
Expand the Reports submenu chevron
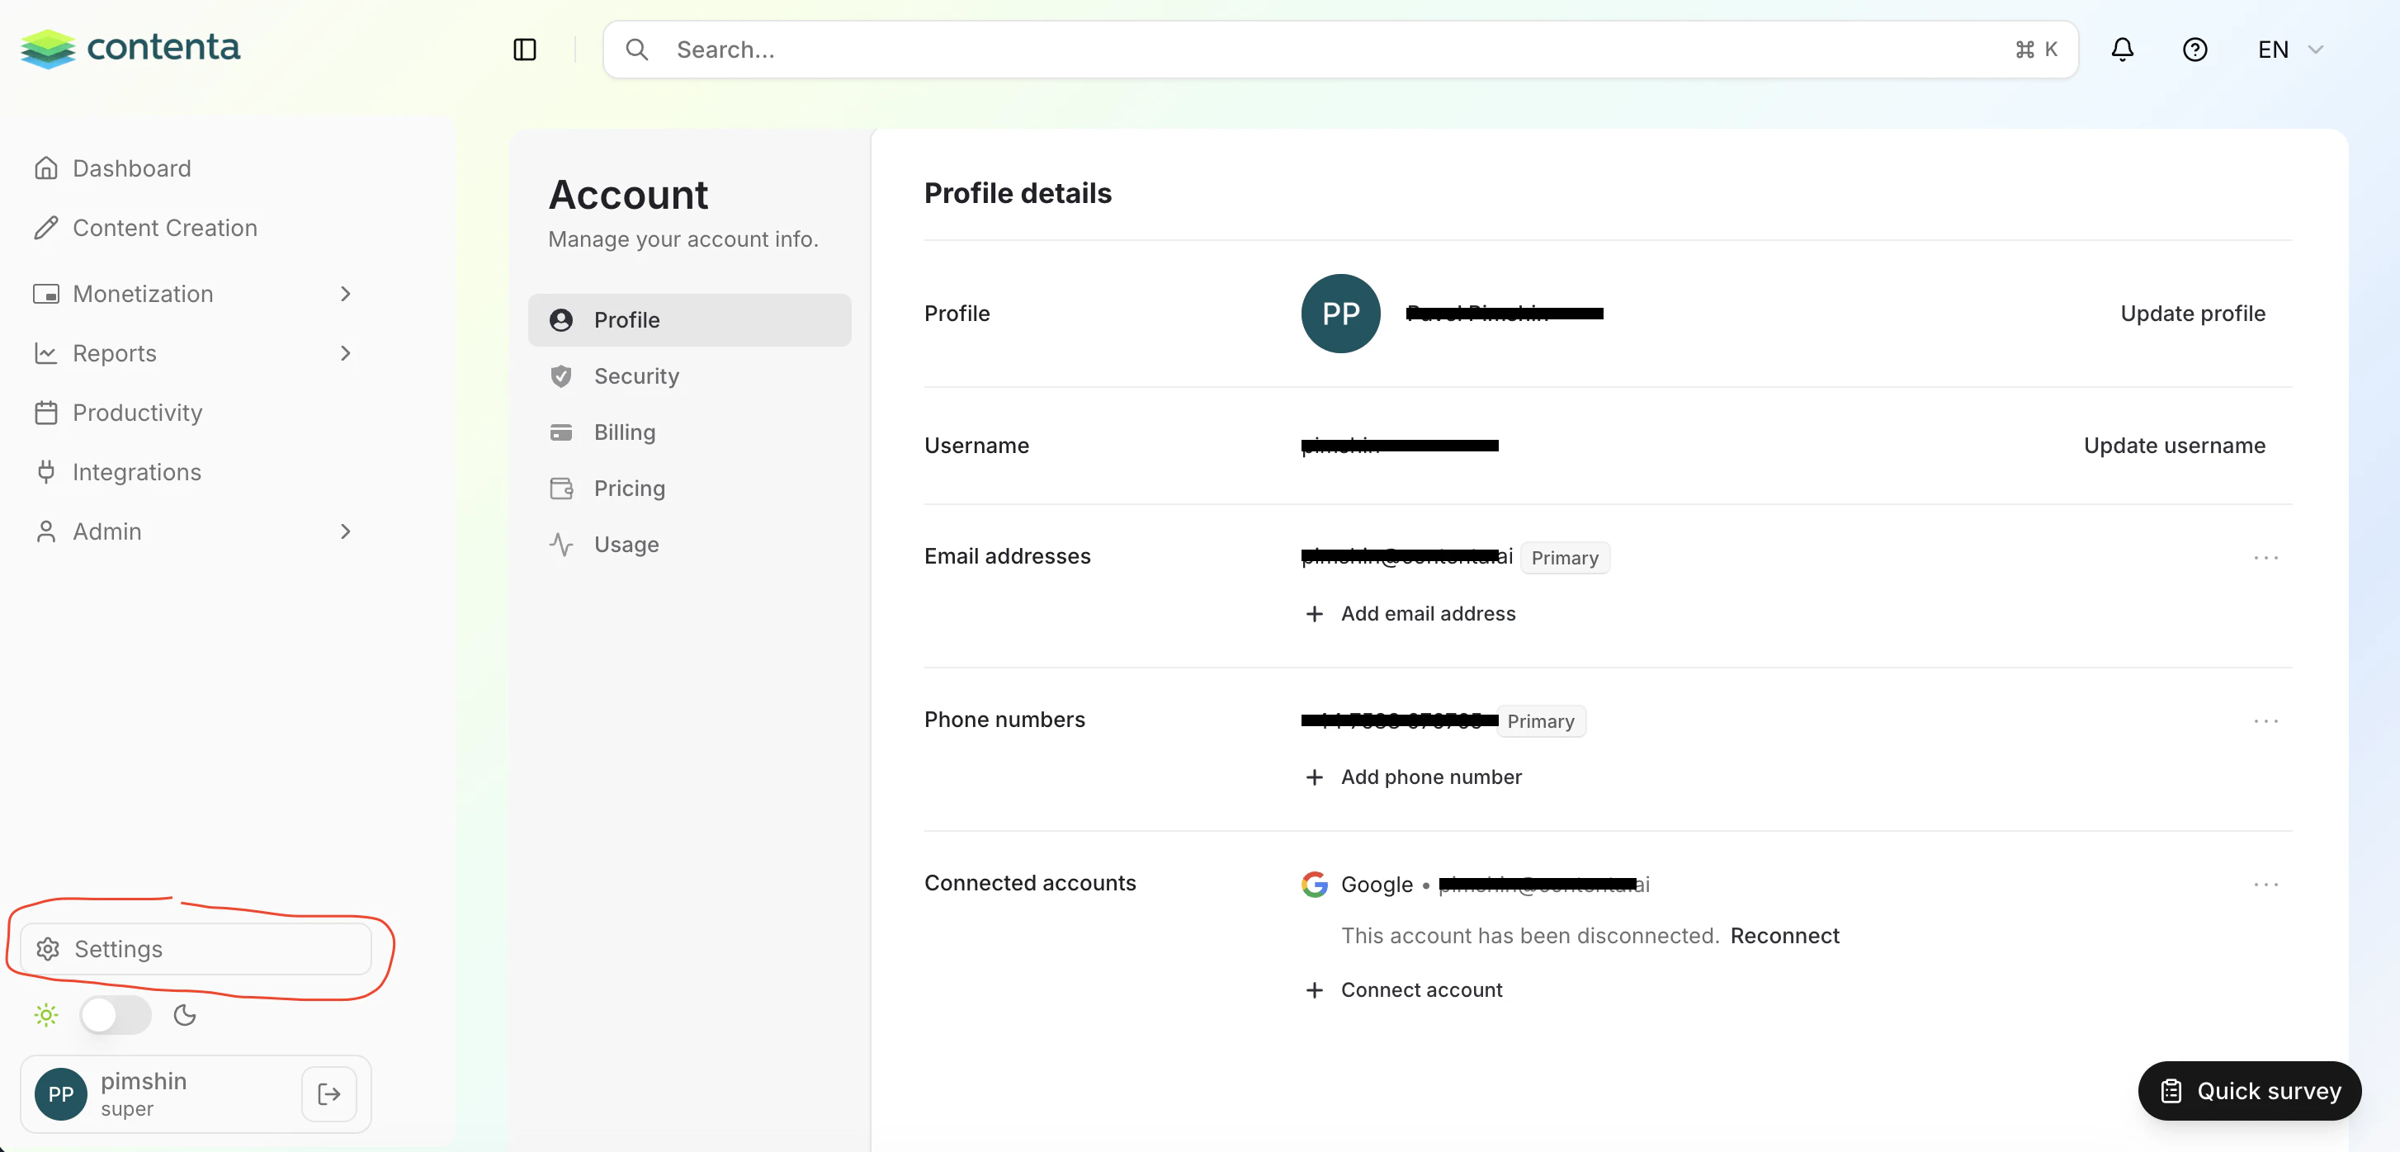(x=346, y=354)
